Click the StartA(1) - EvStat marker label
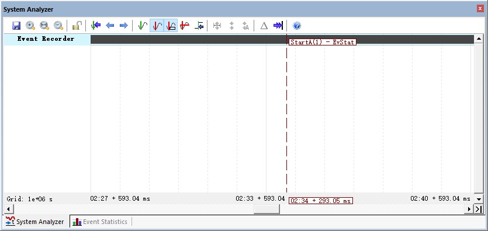488x231 pixels. 323,42
